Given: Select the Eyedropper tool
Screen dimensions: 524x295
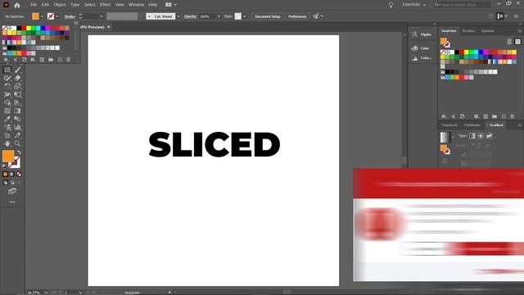Looking at the screenshot, I should pyautogui.click(x=7, y=119).
